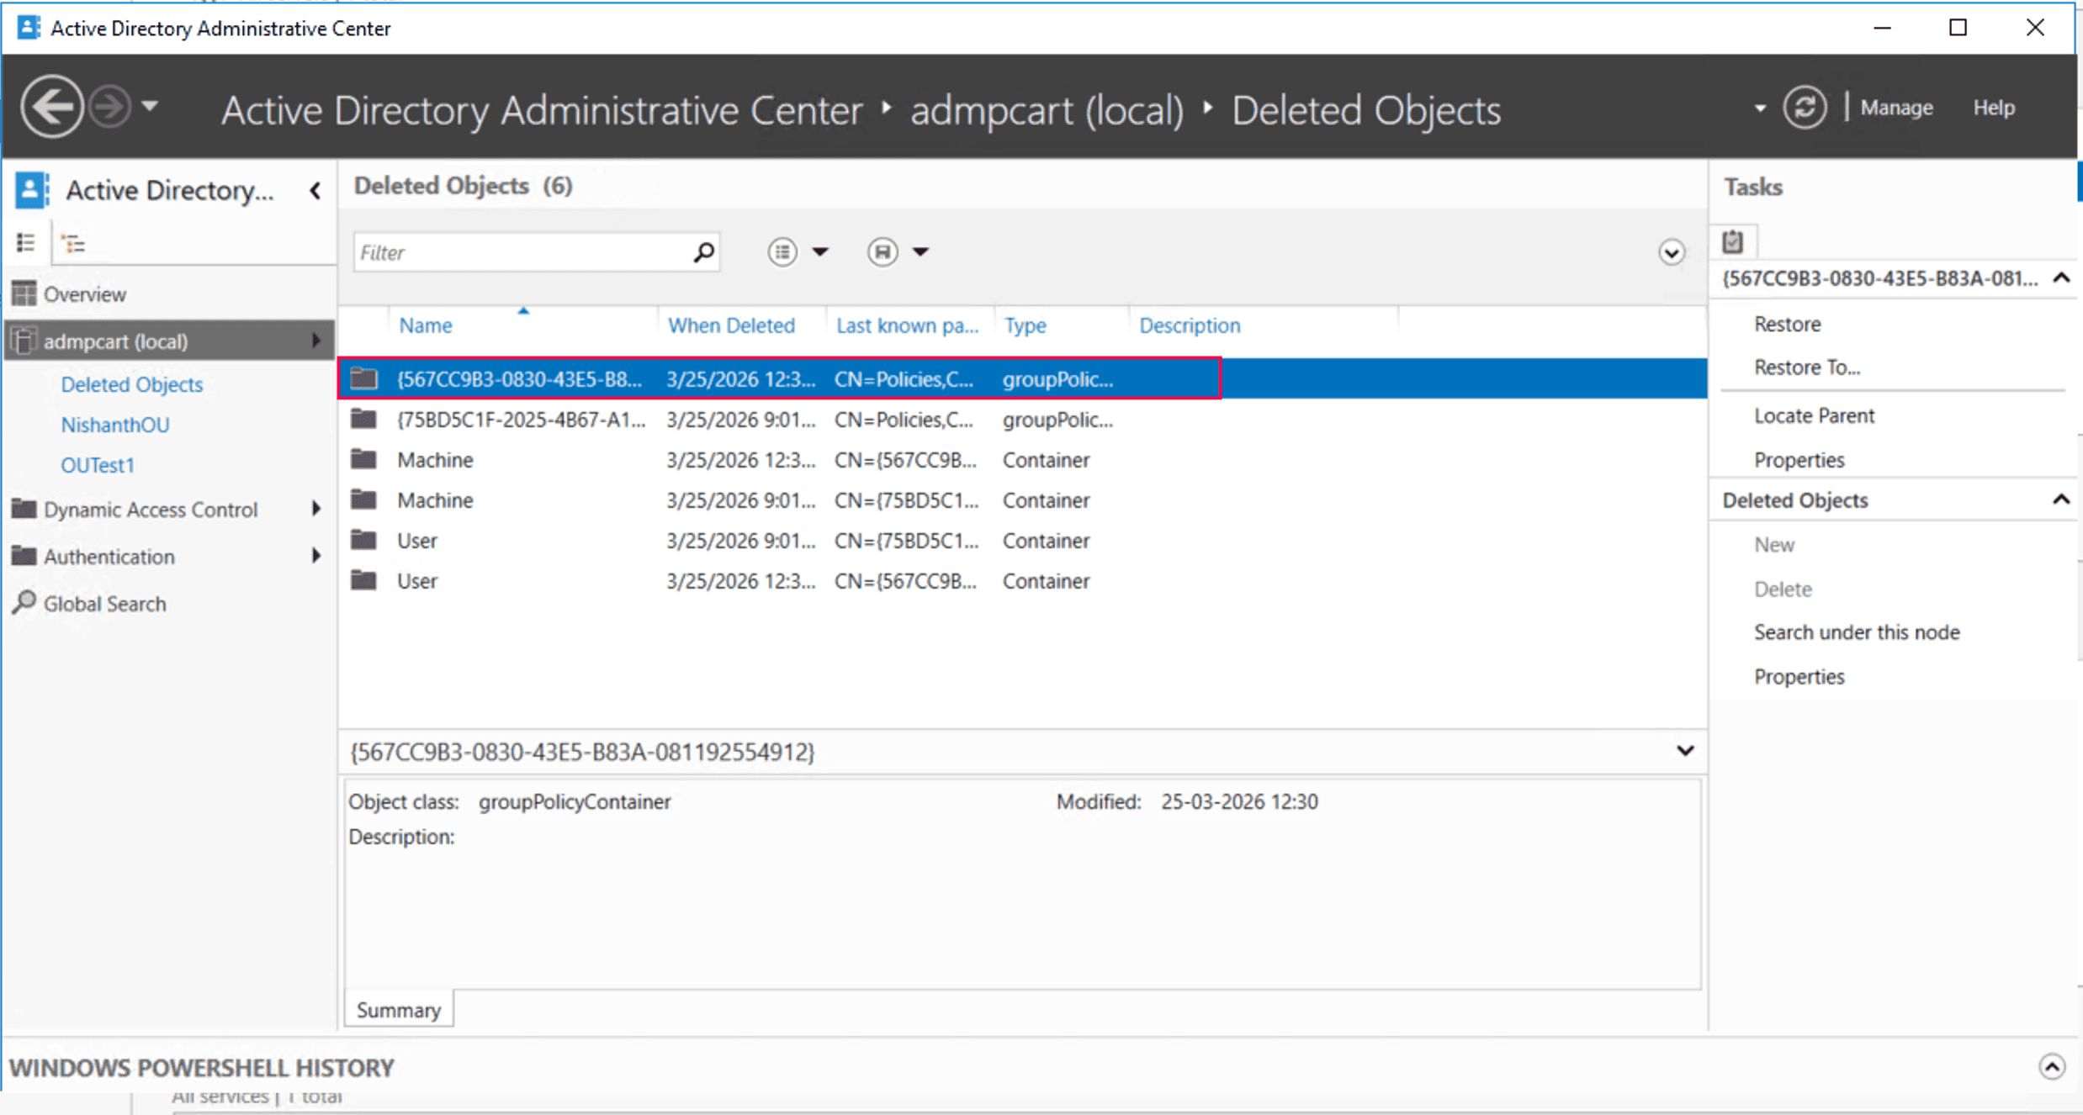
Task: Collapse the navigation pane with the arrow
Action: click(315, 190)
